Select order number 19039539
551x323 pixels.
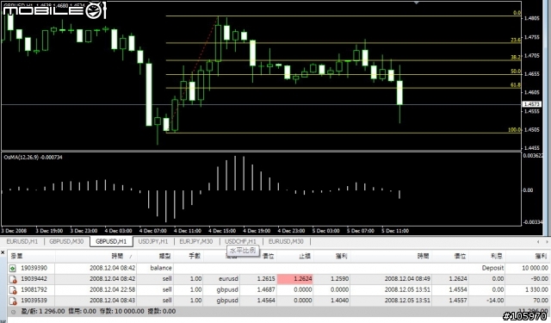click(34, 301)
